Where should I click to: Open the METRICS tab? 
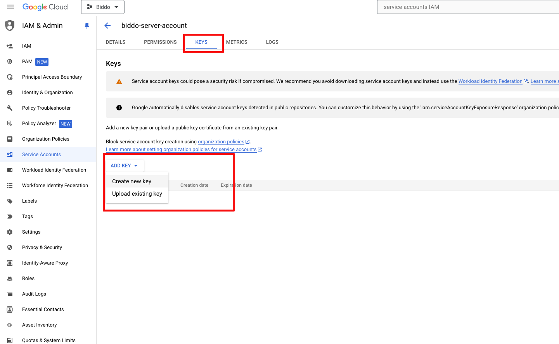click(x=237, y=42)
